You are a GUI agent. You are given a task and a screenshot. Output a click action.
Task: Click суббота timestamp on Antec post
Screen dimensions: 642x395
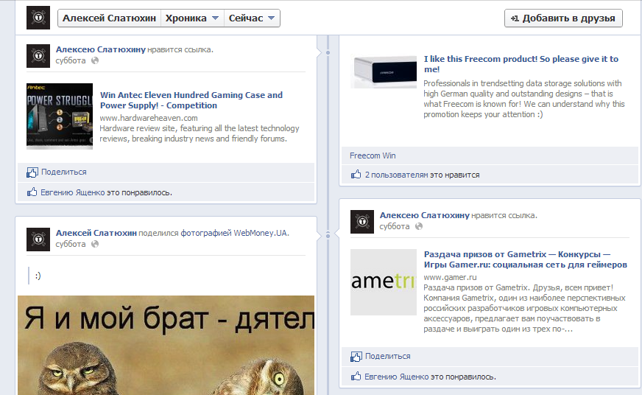point(71,60)
